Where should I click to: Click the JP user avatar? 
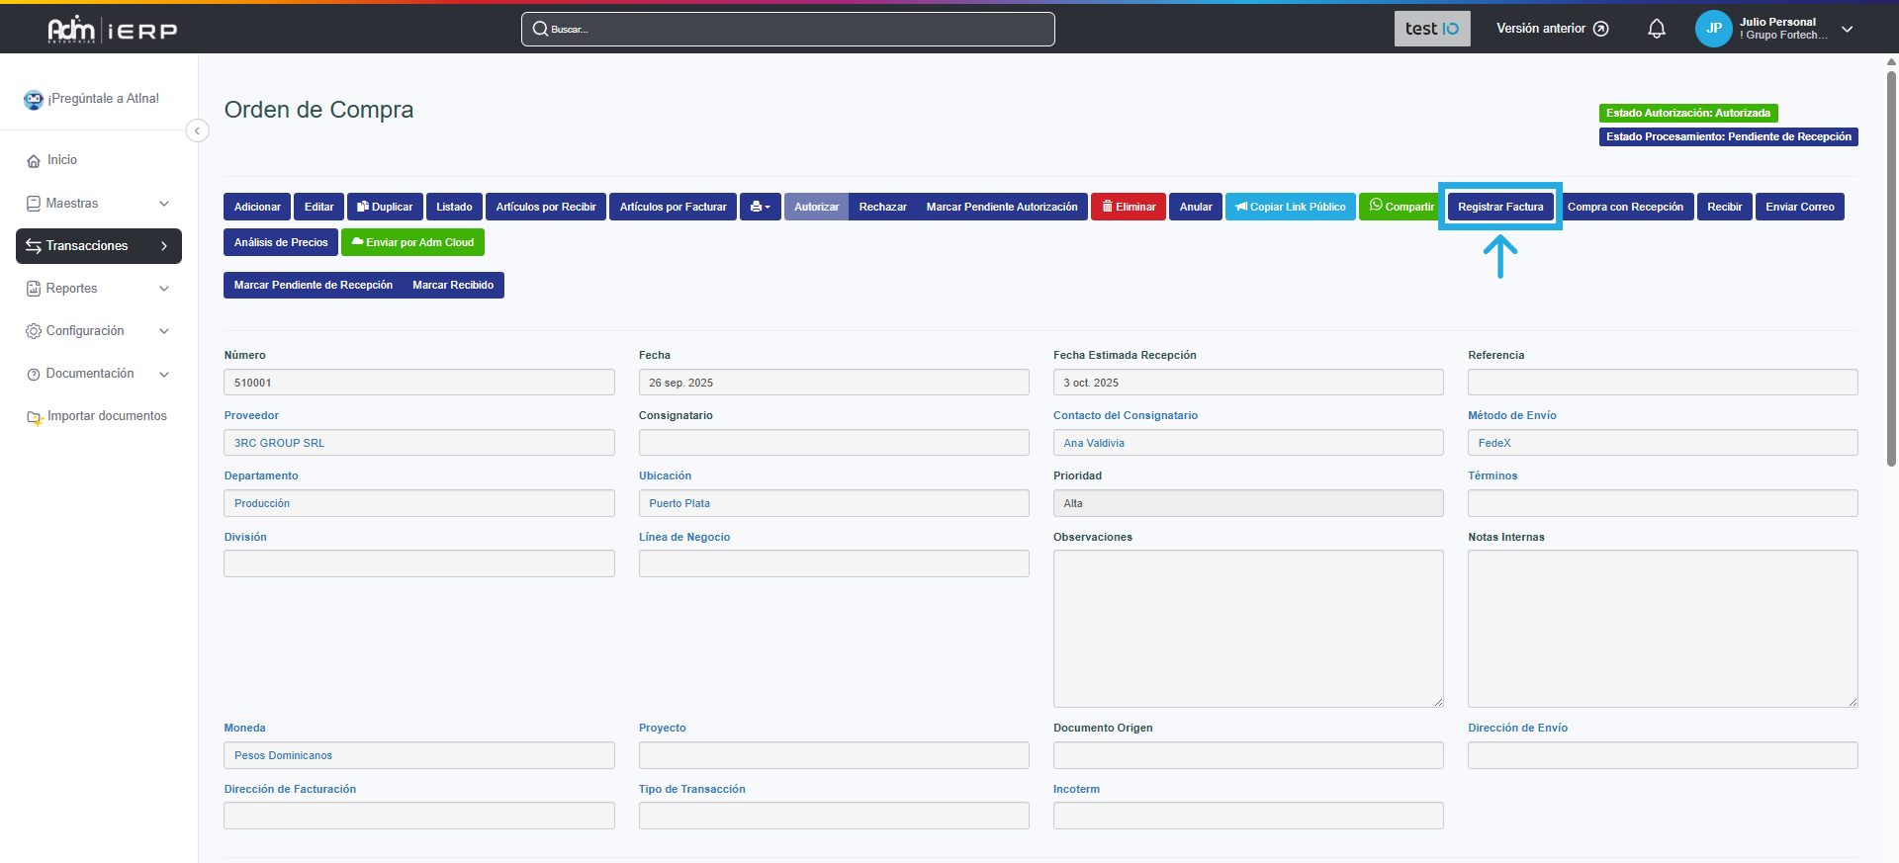[1713, 29]
